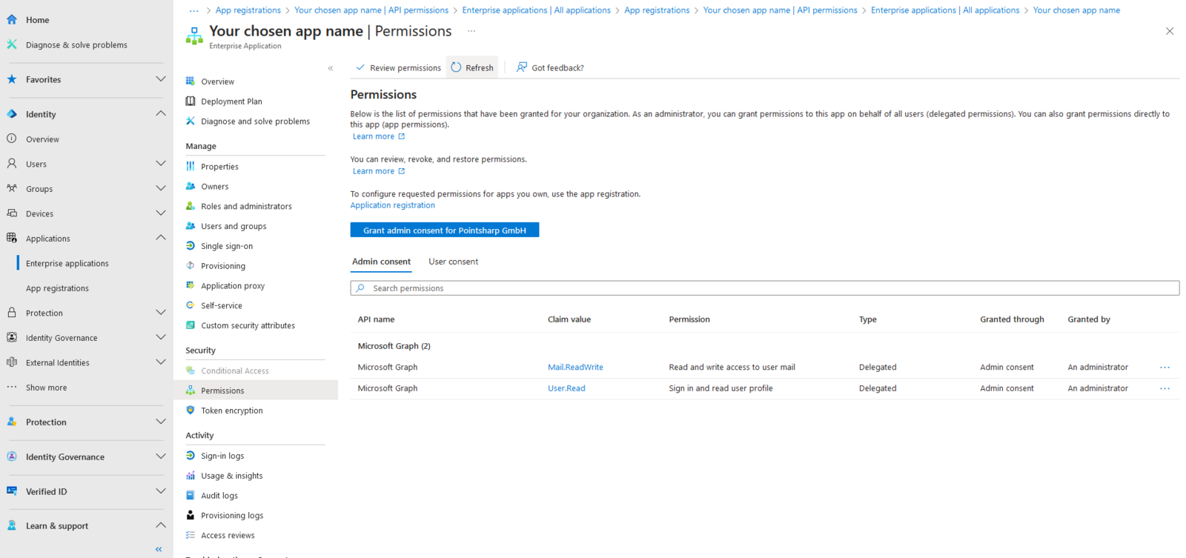Image resolution: width=1186 pixels, height=558 pixels.
Task: Expand the Favorites section chevron
Action: (x=160, y=79)
